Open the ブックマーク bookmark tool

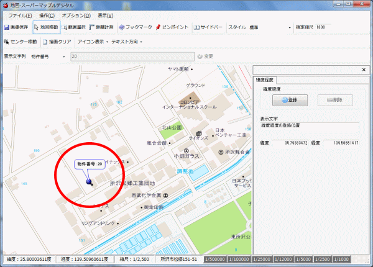point(135,28)
